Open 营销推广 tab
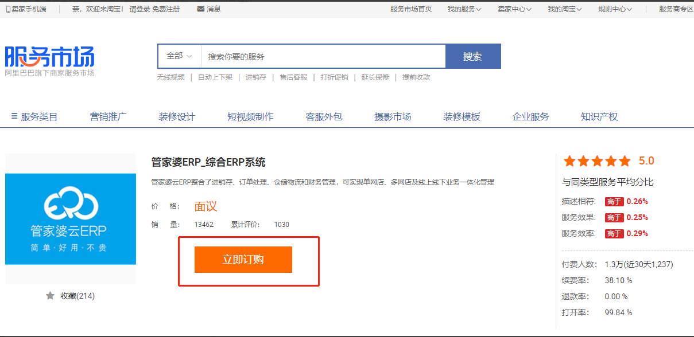 [108, 117]
